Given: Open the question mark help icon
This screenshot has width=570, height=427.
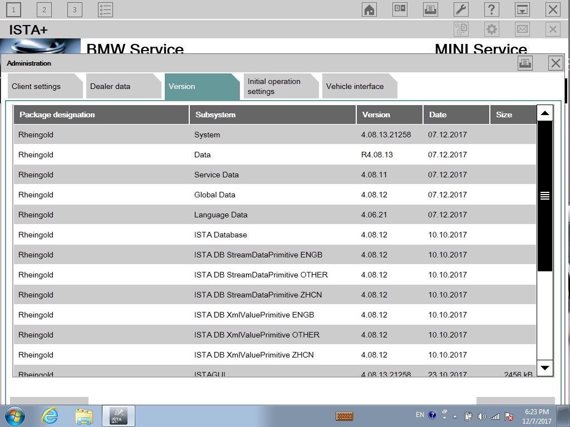Looking at the screenshot, I should pos(492,9).
